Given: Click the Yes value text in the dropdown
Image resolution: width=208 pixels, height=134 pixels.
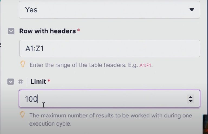Looking at the screenshot, I should (31, 10).
